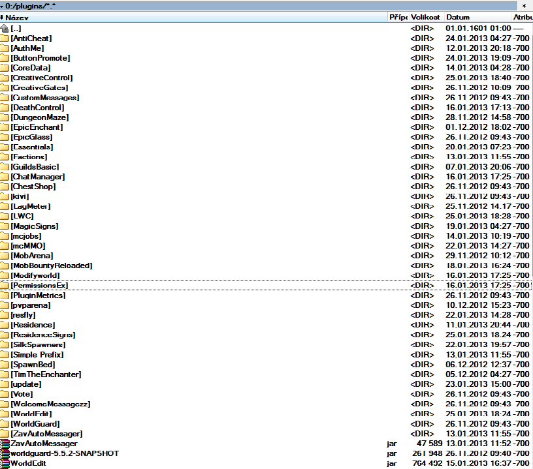Click the asterisk button on the path bar
This screenshot has width=533, height=469.
524,6
